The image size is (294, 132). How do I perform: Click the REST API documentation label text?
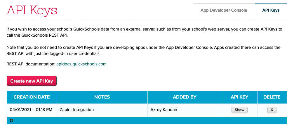coord(31,64)
